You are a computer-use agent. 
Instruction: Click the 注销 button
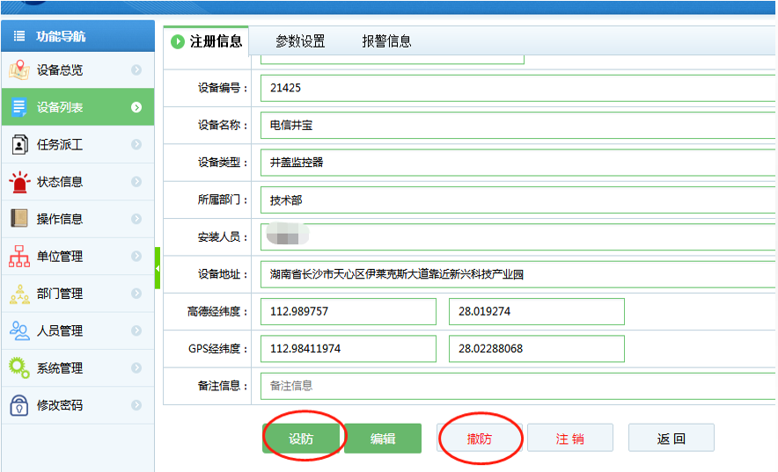(569, 439)
